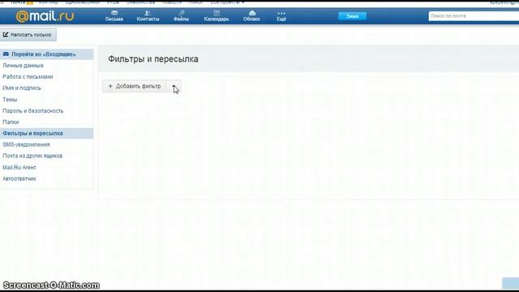The width and height of the screenshot is (519, 292).
Task: Open Почта из других ящиков
Action: coord(32,156)
